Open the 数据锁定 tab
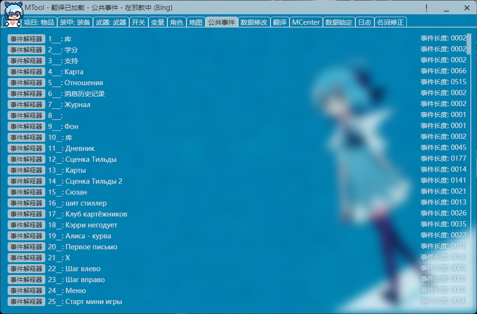The height and width of the screenshot is (314, 477). 339,22
